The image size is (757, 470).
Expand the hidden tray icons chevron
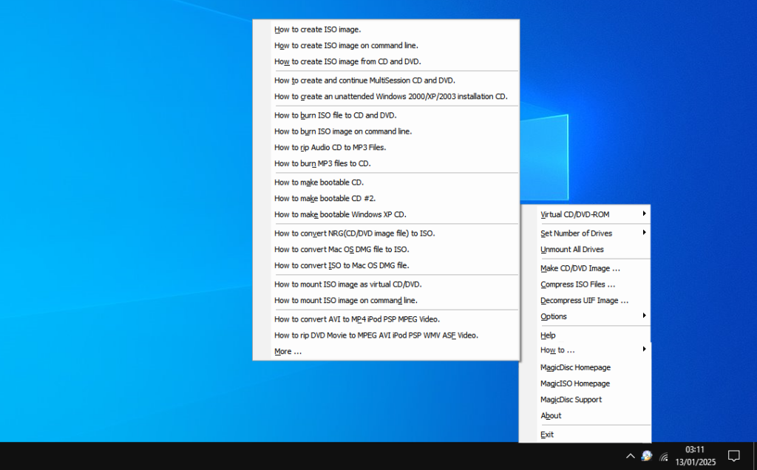coord(629,455)
